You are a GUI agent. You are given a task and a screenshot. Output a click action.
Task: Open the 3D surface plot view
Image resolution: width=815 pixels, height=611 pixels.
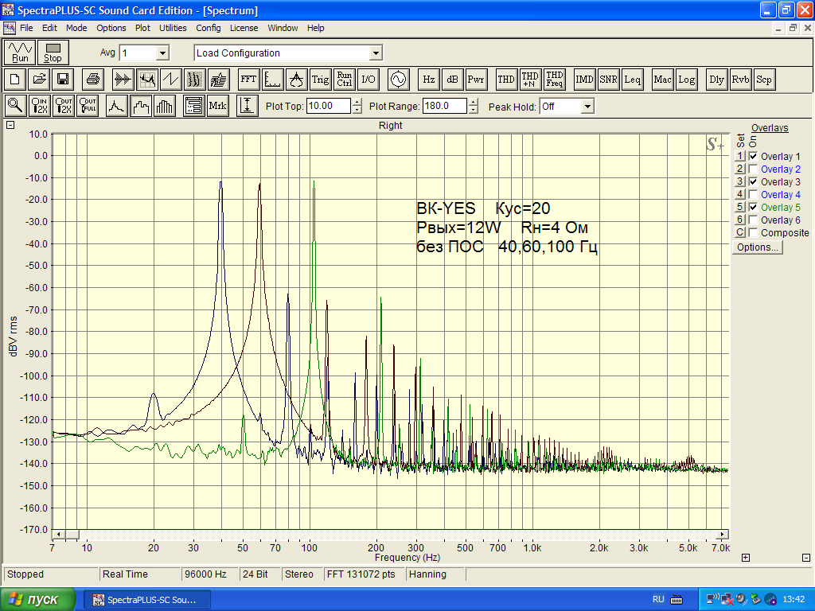219,80
